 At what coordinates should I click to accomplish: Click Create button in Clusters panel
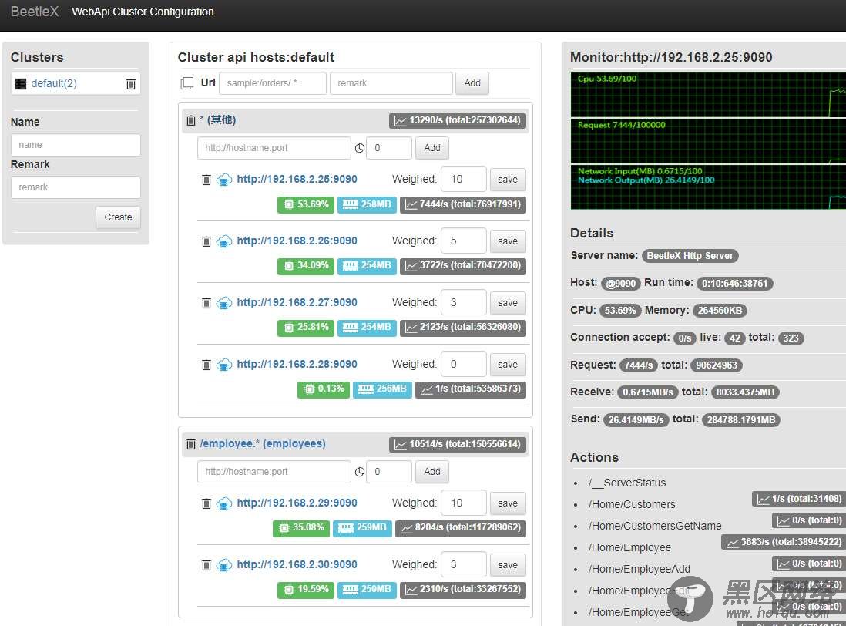click(x=118, y=217)
